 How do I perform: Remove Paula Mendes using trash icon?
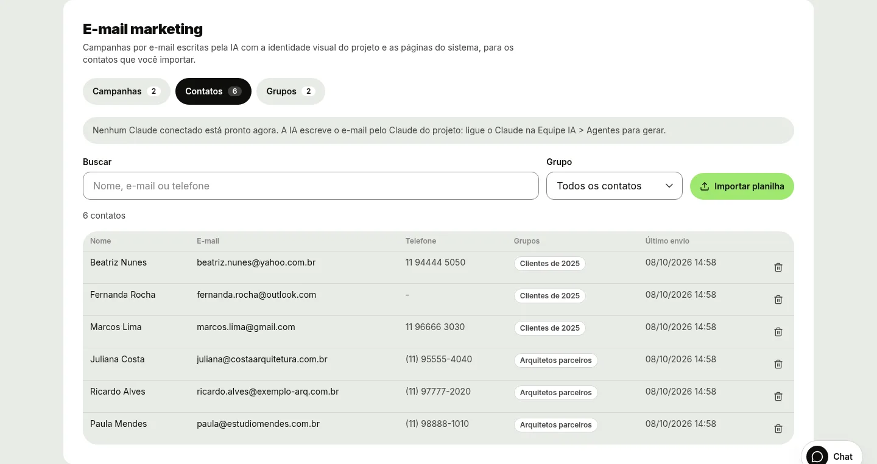click(778, 429)
